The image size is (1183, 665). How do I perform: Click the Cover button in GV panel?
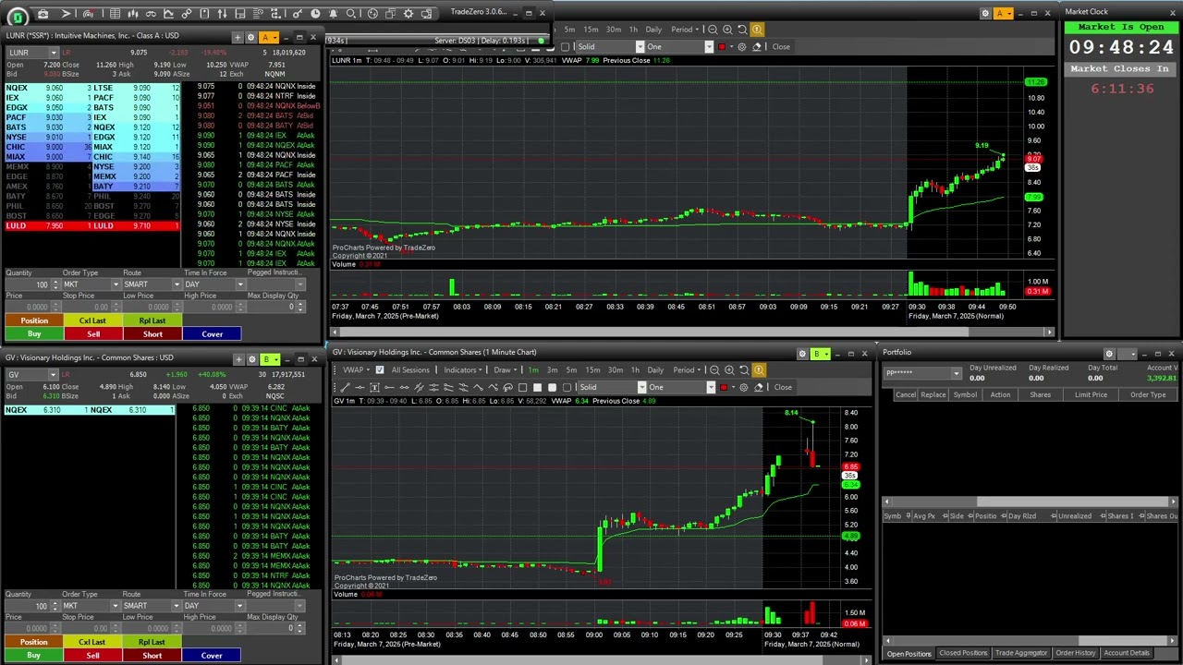click(212, 656)
